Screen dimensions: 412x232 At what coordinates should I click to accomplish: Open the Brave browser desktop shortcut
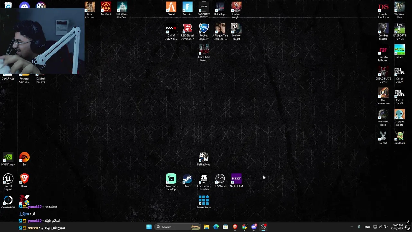pyautogui.click(x=24, y=181)
